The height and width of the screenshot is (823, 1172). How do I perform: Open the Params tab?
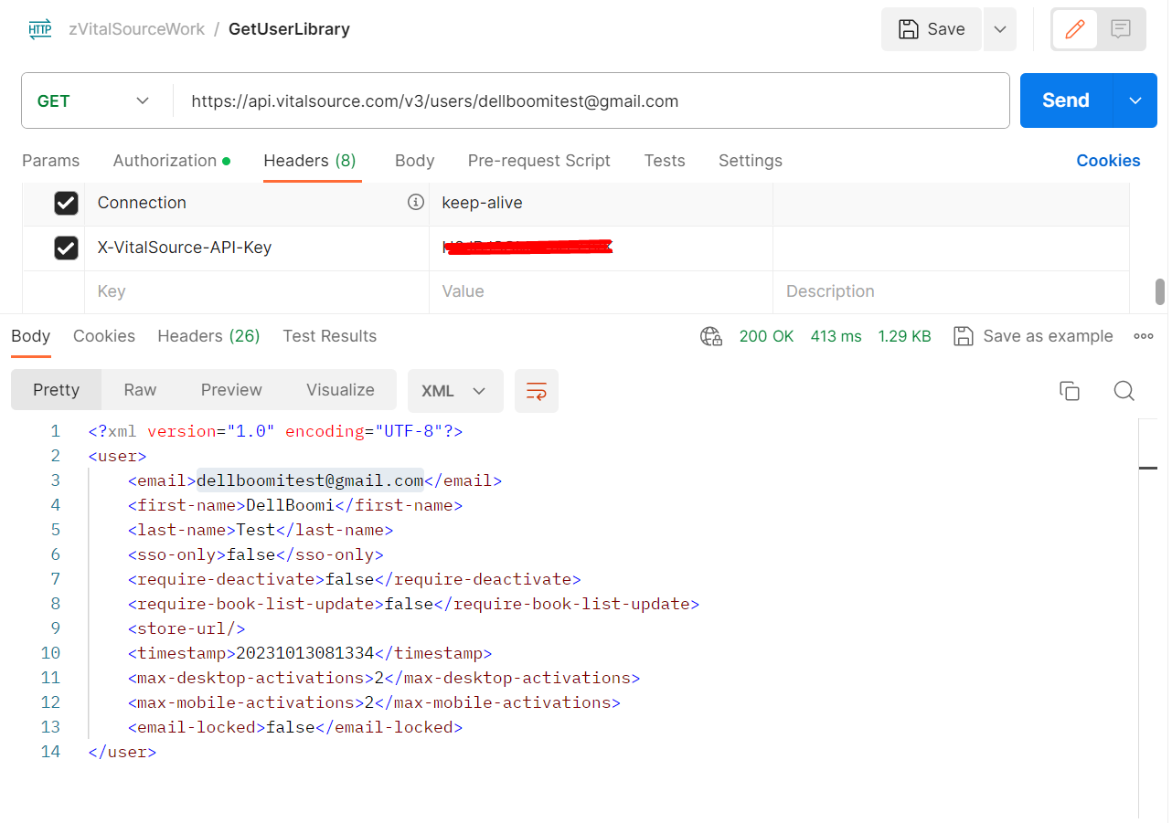point(50,161)
